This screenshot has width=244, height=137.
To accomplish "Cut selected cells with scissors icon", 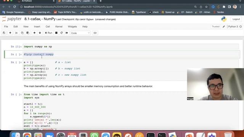I will click(x=16, y=33).
